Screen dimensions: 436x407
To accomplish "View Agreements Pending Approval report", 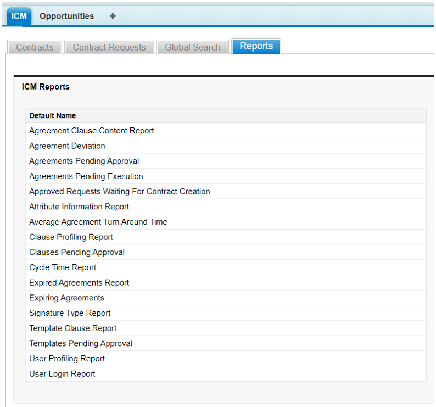I will pyautogui.click(x=84, y=161).
